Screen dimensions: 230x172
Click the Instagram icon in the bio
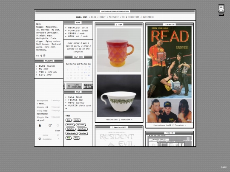[x=44, y=56]
